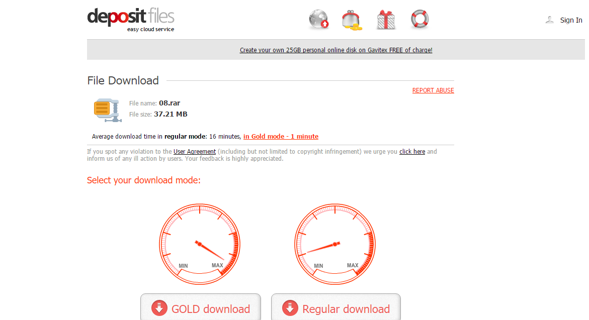Click the gift box bonus icon
589x320 pixels.
click(x=386, y=20)
